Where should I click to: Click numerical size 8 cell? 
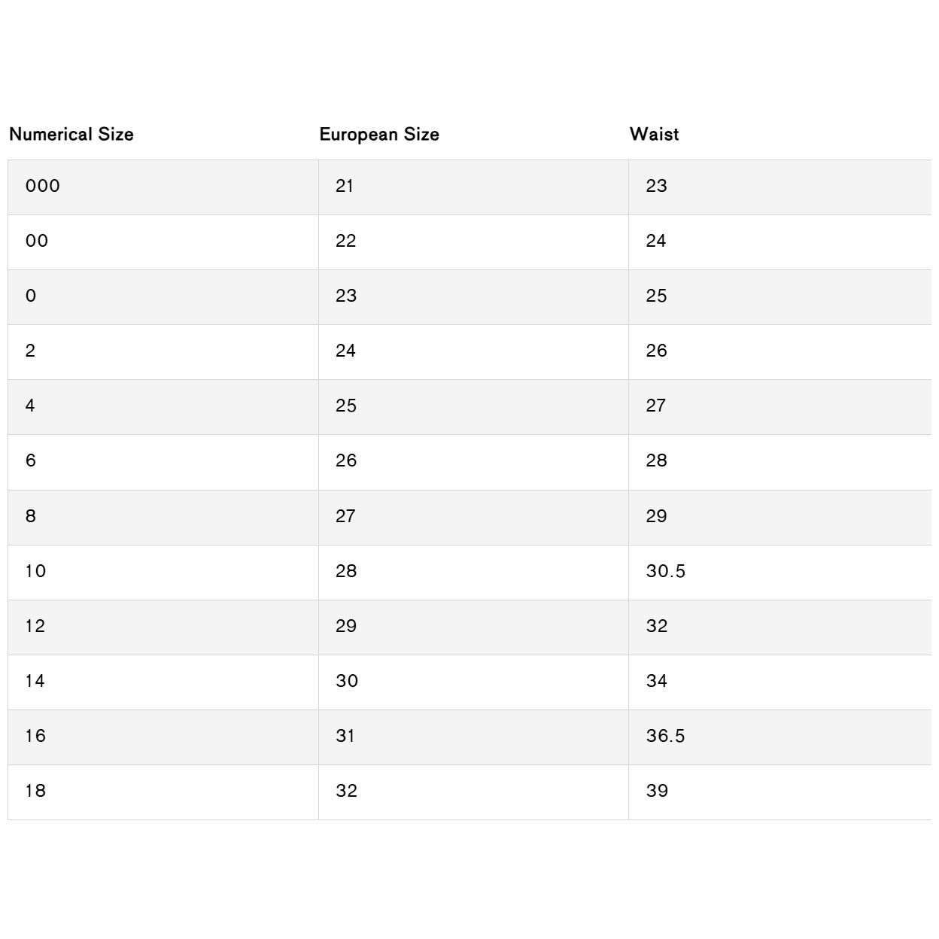(163, 518)
